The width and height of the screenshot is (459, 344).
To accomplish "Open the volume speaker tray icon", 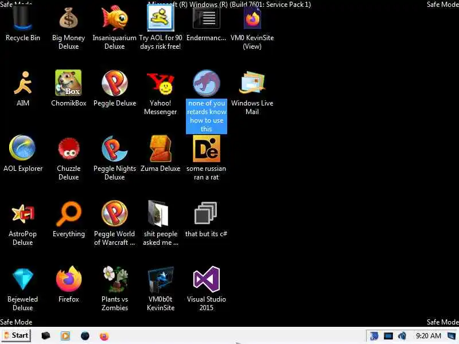I will pos(402,336).
